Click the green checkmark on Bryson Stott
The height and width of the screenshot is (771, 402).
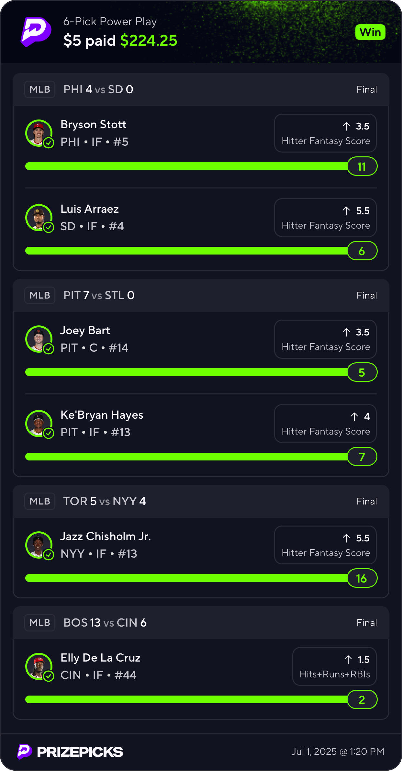pyautogui.click(x=49, y=143)
